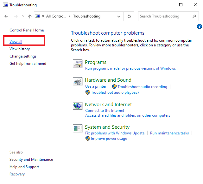Open the recent locations dropdown arrow
The width and height of the screenshot is (203, 184).
(x=23, y=16)
